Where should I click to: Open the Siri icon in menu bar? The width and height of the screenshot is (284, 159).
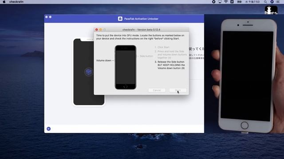click(272, 2)
